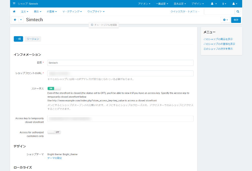
Task: Open このショップのお客様を表示 link
Action: pos(219,44)
